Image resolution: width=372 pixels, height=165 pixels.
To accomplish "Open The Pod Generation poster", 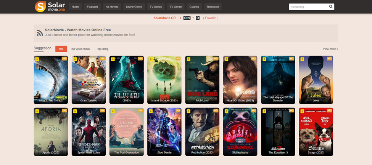I will pos(126,132).
